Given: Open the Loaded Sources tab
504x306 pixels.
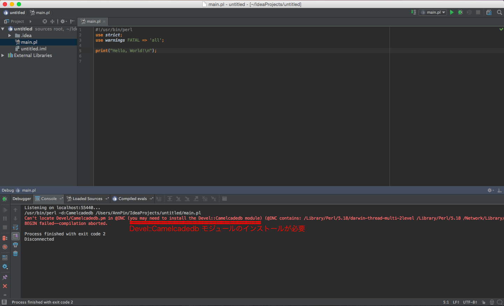Looking at the screenshot, I should pos(87,199).
